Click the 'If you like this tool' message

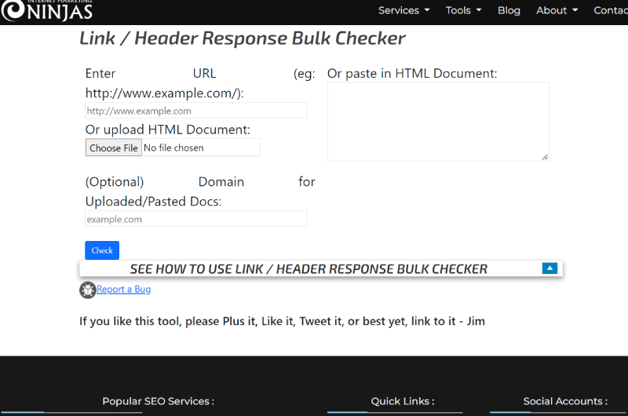pos(282,321)
